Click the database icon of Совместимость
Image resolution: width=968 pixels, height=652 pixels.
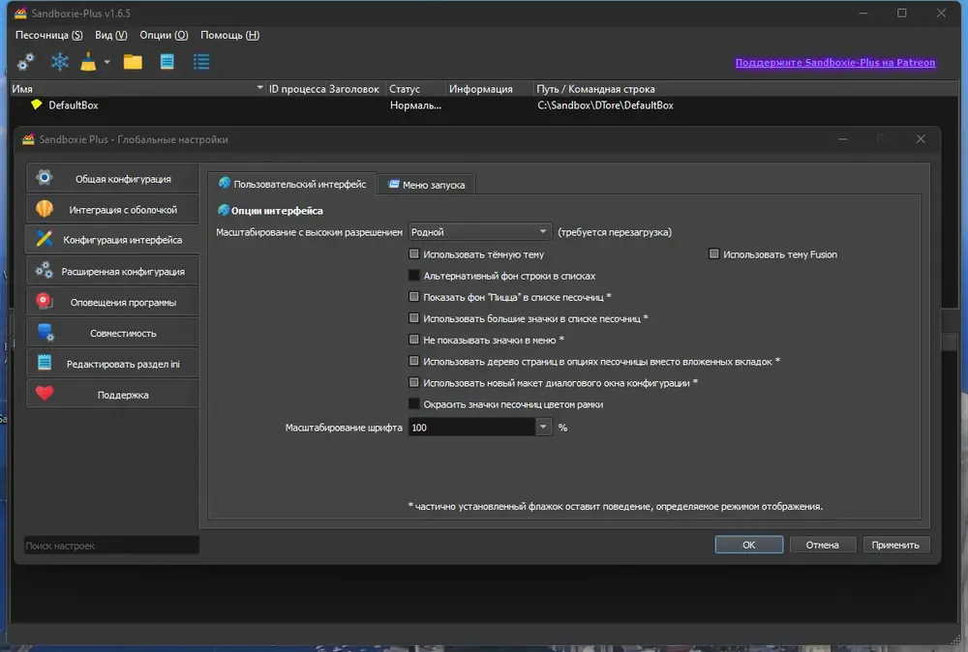45,333
